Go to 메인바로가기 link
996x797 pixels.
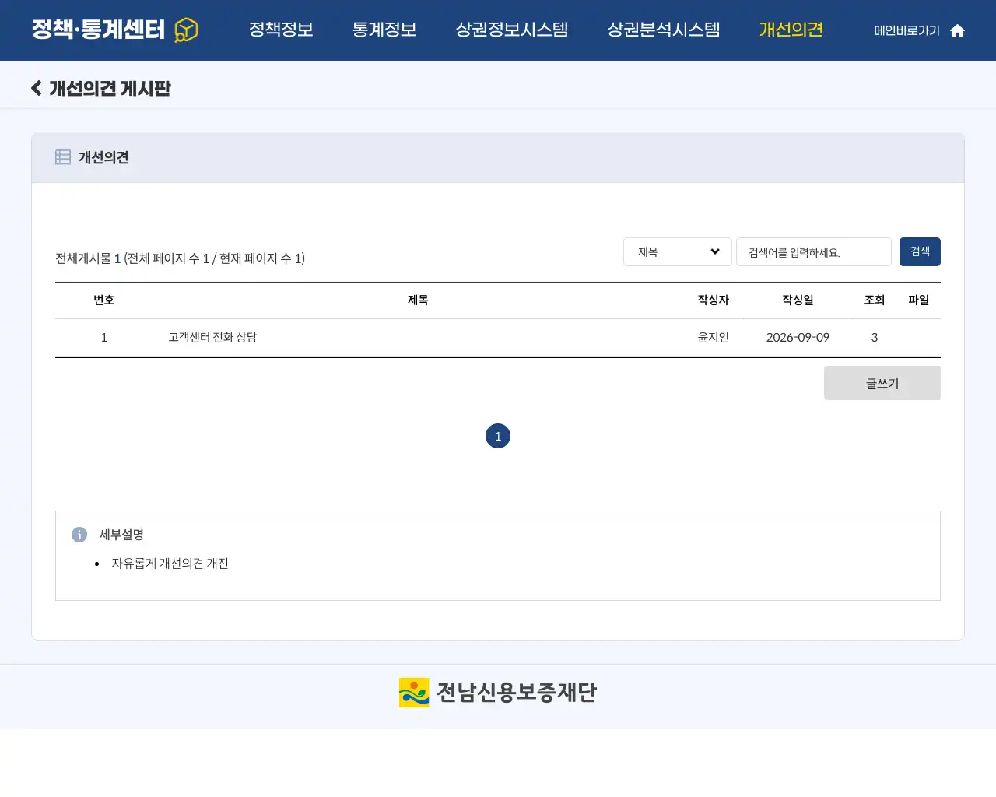907,30
